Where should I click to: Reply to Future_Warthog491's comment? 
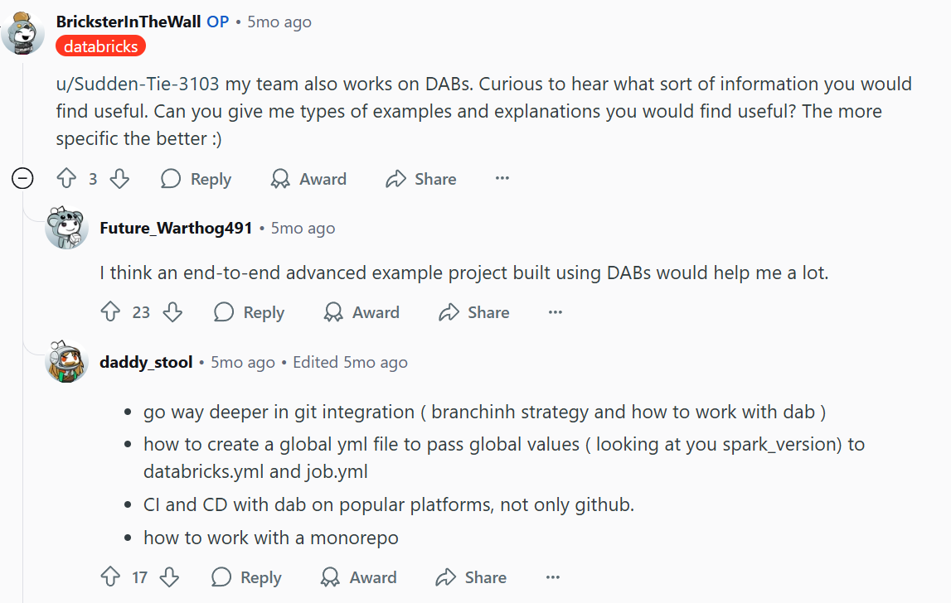pyautogui.click(x=249, y=312)
